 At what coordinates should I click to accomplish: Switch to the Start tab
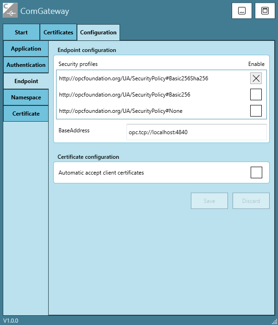(21, 32)
